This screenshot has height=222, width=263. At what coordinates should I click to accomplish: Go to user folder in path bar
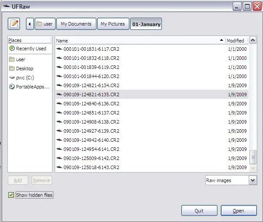[45, 24]
